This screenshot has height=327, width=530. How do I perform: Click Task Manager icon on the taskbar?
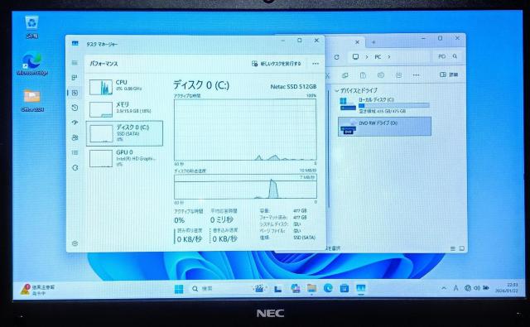361,288
